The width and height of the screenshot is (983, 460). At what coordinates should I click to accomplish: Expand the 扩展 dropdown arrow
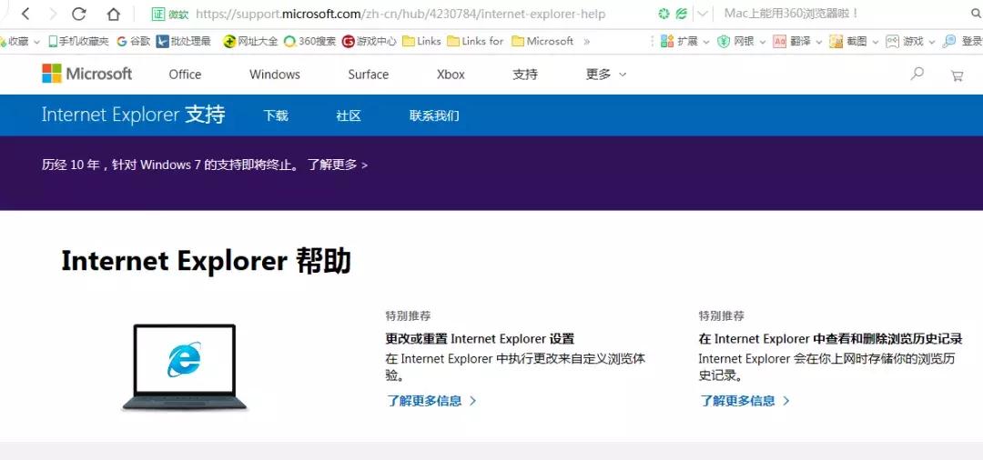706,42
